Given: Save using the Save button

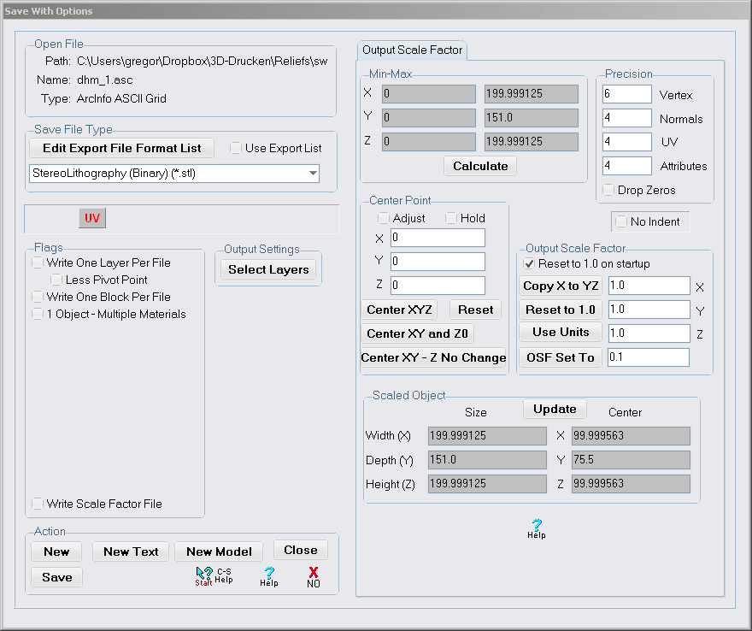Looking at the screenshot, I should [56, 577].
